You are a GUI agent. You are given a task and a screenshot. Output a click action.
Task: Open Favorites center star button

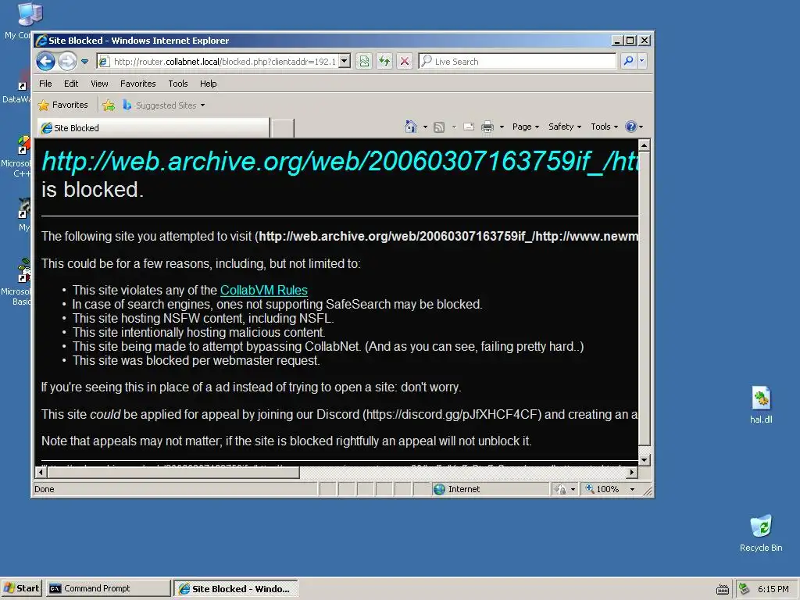point(62,105)
